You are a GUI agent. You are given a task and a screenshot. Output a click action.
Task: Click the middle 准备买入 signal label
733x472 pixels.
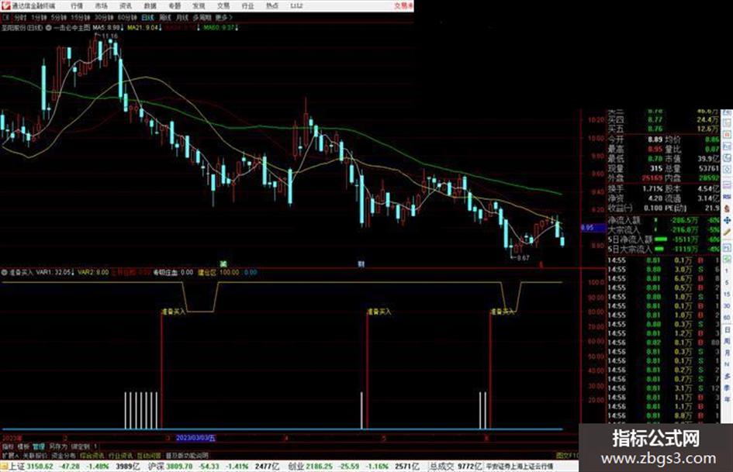click(x=379, y=312)
